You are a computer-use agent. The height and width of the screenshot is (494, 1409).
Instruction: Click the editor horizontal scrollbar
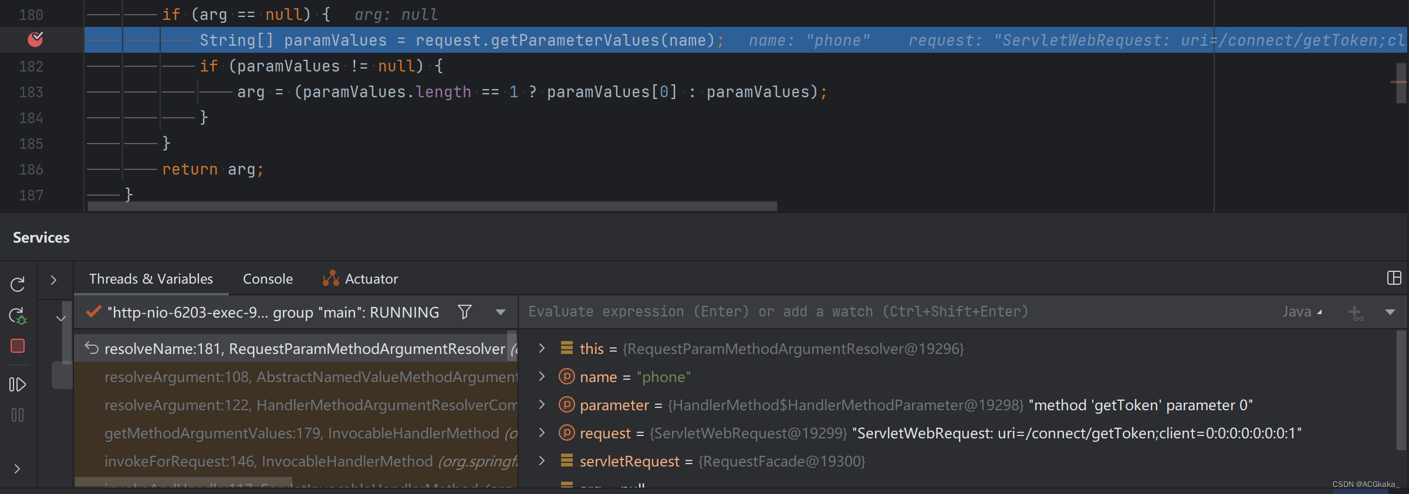(x=433, y=206)
